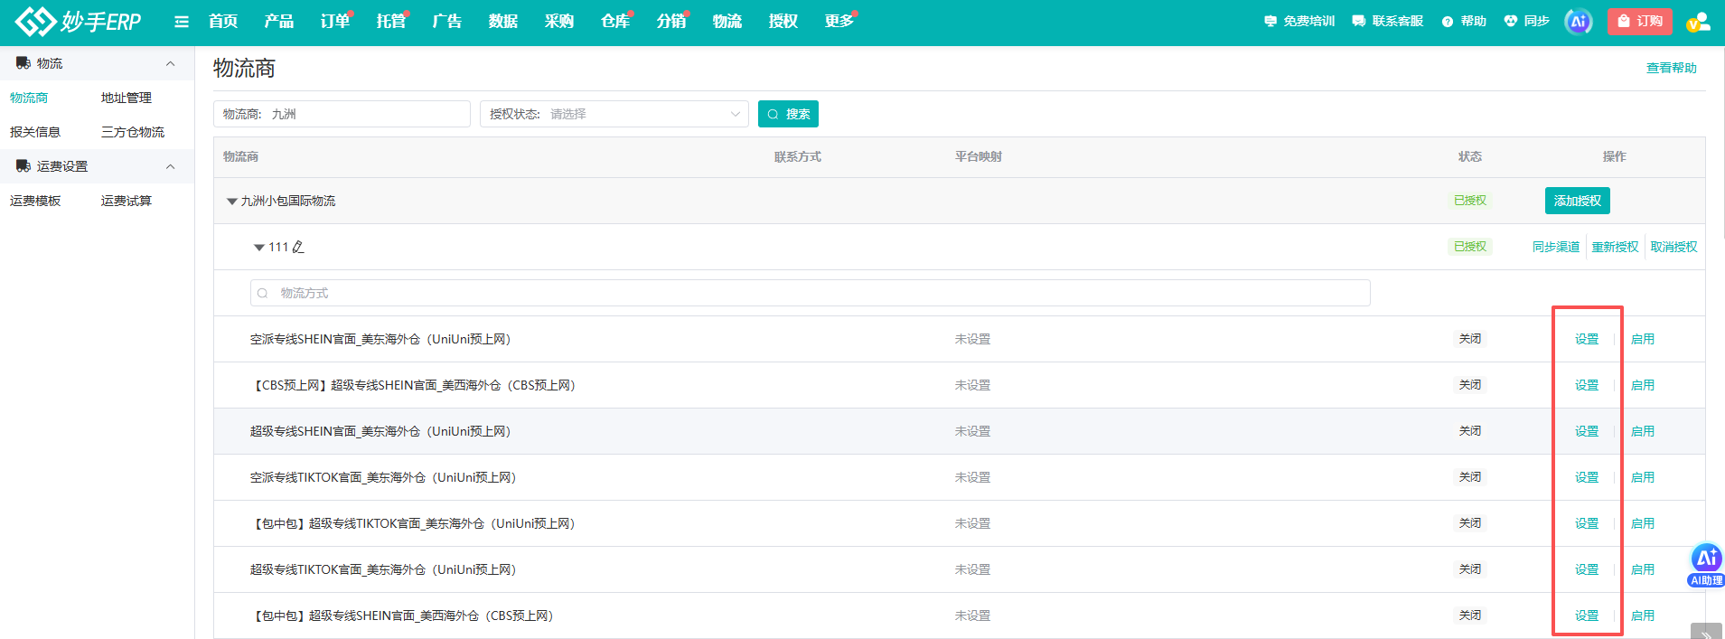This screenshot has width=1725, height=639.
Task: Click 设置 for 【CBS预上网】超级专线SHEIN官面_美西海外仓
Action: coord(1587,385)
